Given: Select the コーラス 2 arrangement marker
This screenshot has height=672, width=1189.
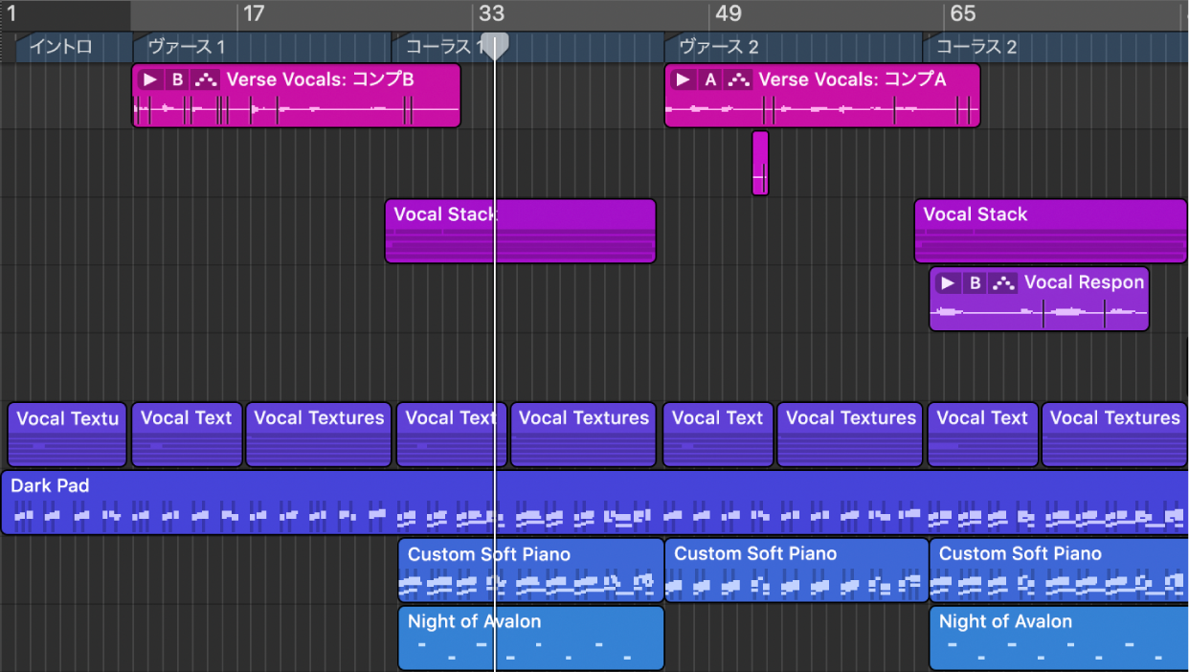Looking at the screenshot, I should pos(976,47).
